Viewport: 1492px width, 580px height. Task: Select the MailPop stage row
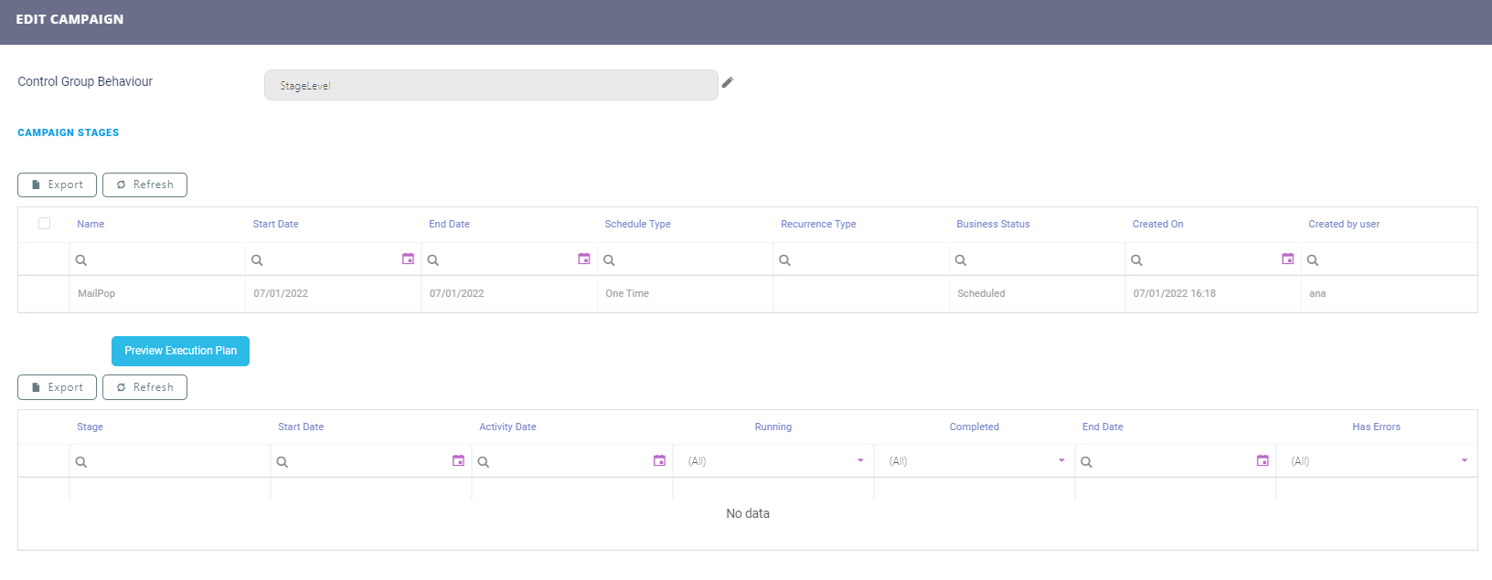(x=96, y=293)
